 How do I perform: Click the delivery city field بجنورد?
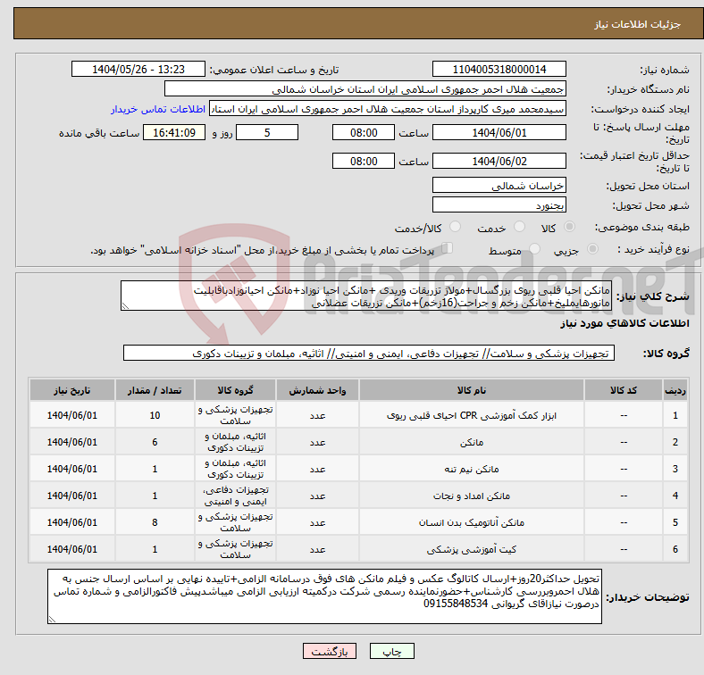coord(499,204)
